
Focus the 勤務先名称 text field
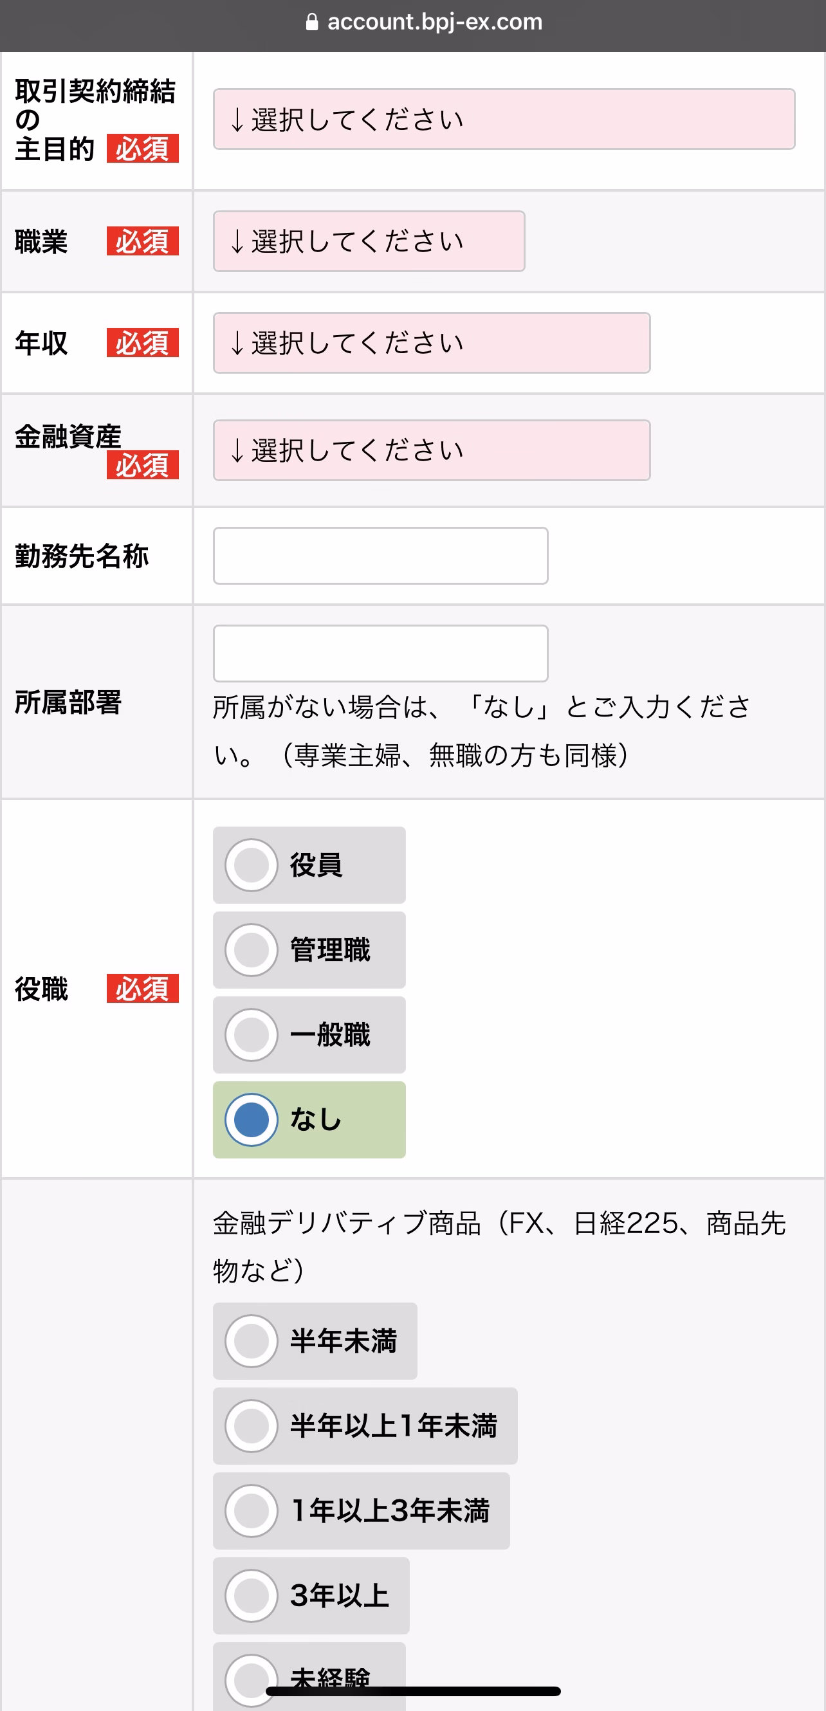(380, 556)
